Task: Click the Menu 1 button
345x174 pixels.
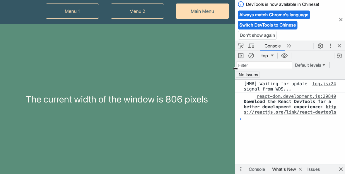Action: 72,11
